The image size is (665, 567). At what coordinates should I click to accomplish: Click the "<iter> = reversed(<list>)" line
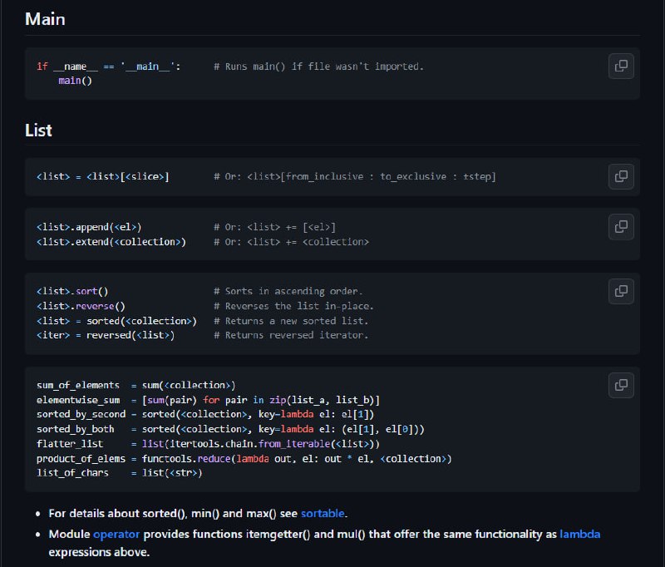coord(106,335)
